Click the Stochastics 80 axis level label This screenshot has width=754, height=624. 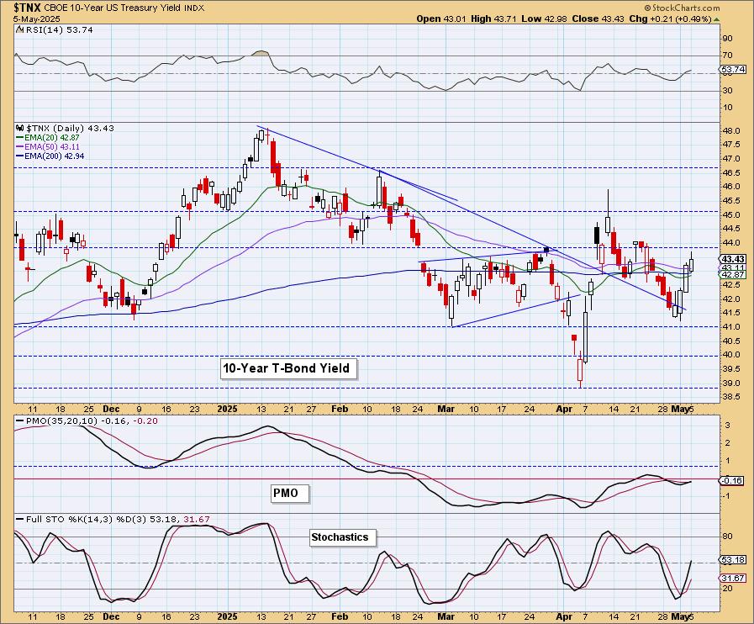(728, 537)
